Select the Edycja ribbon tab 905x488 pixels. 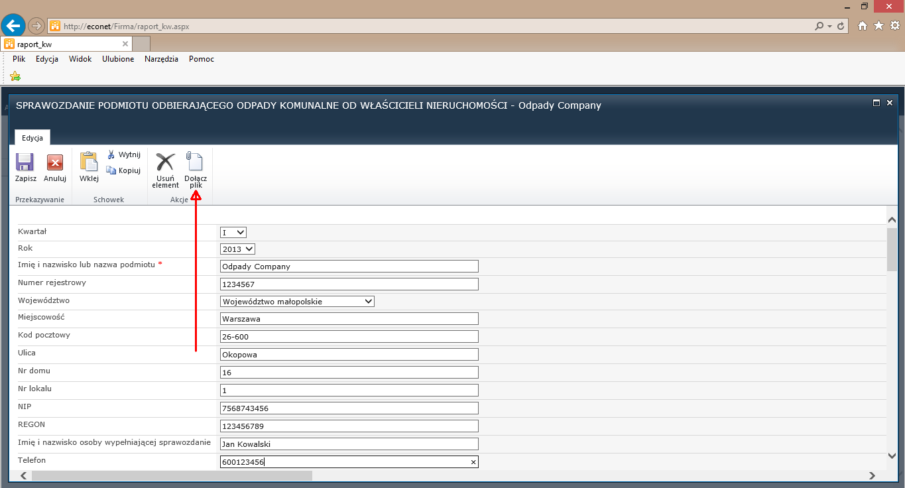32,138
